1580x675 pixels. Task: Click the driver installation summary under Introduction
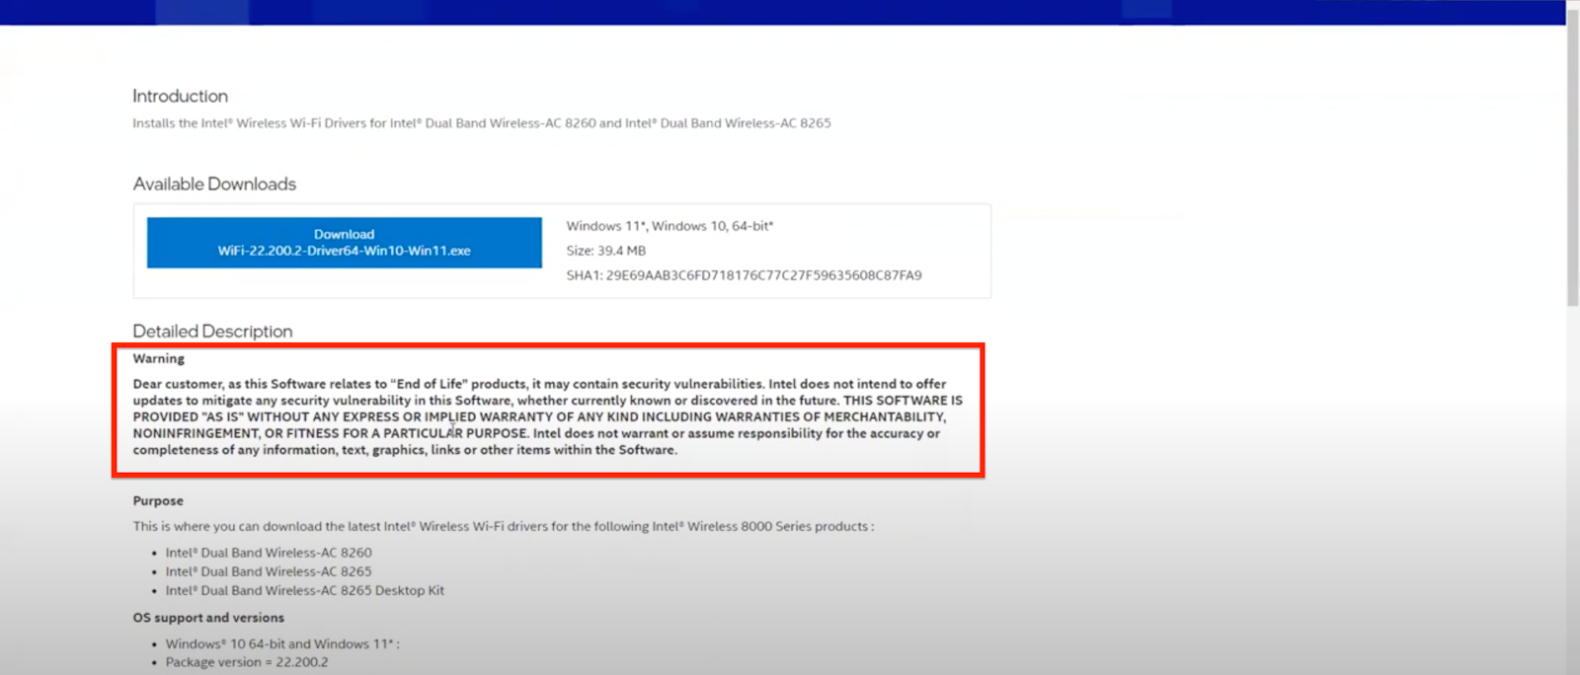point(481,123)
